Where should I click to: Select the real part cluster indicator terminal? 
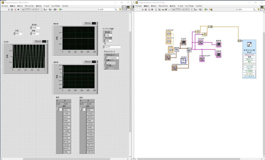tap(201, 42)
